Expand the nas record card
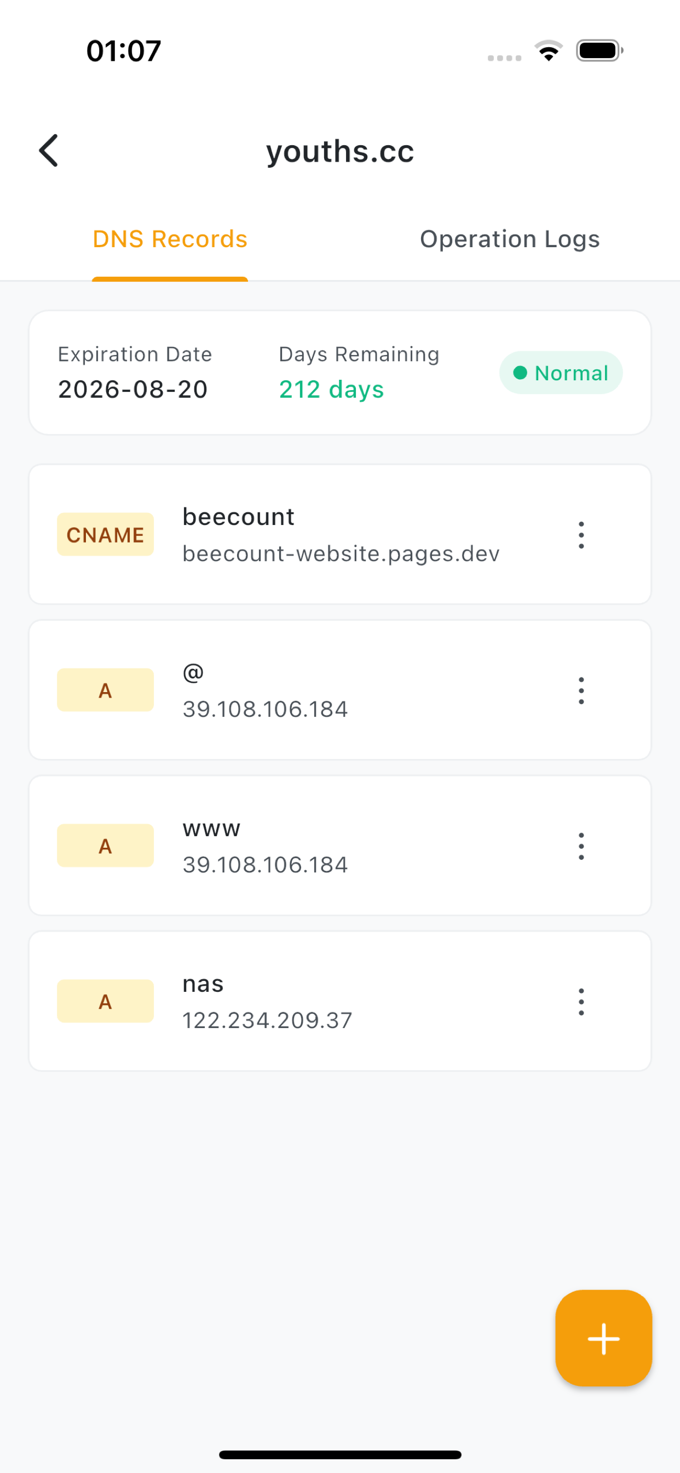Viewport: 680px width, 1473px height. [340, 1000]
